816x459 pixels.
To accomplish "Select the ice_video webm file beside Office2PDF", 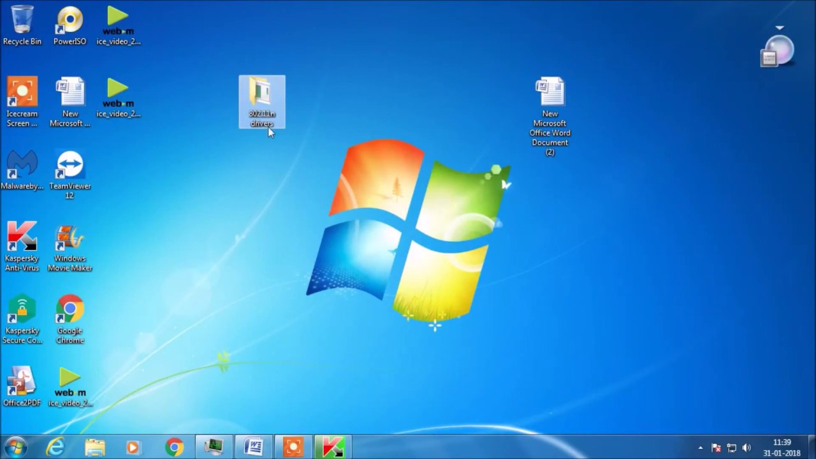I will pos(70,387).
